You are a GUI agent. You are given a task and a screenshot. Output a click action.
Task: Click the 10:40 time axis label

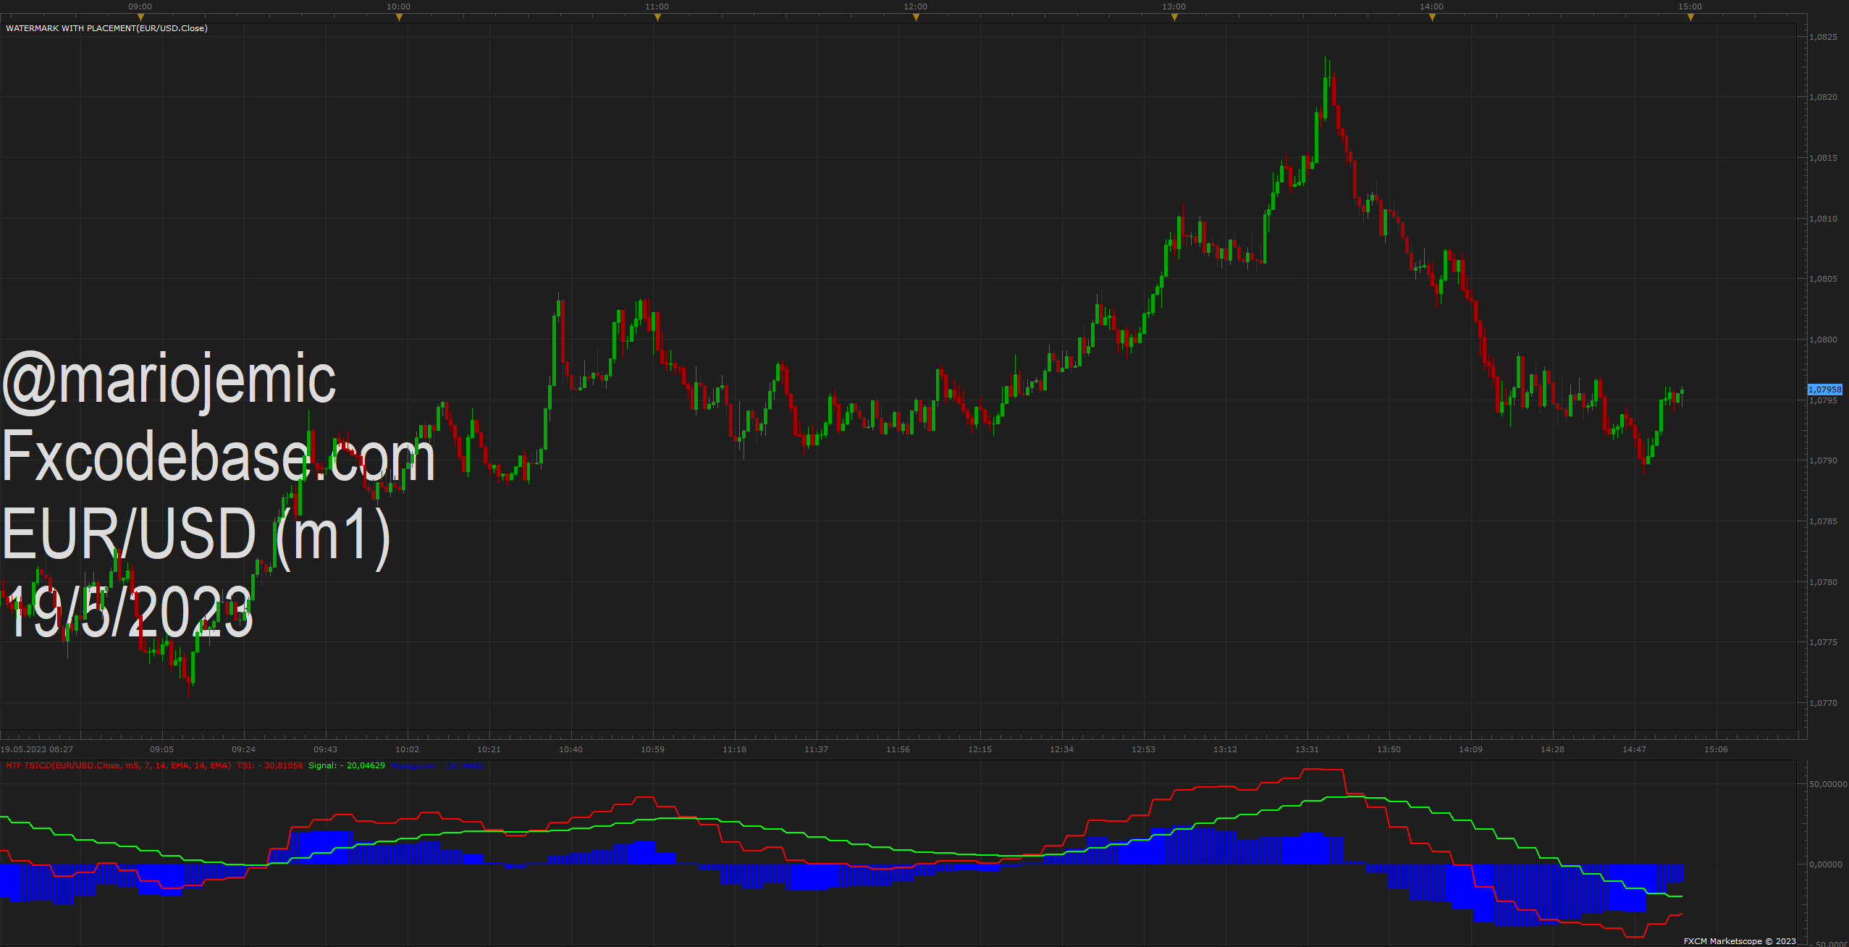tap(571, 749)
